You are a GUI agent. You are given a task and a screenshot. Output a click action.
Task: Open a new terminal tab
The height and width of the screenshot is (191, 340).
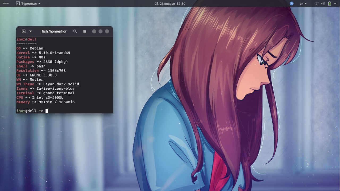(x=24, y=31)
